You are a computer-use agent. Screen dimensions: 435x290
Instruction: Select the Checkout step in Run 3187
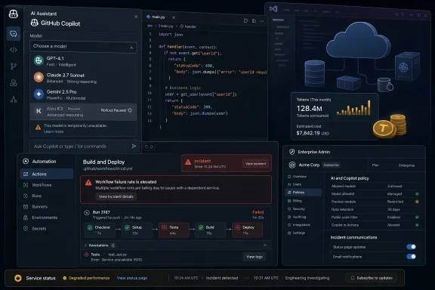(x=100, y=230)
